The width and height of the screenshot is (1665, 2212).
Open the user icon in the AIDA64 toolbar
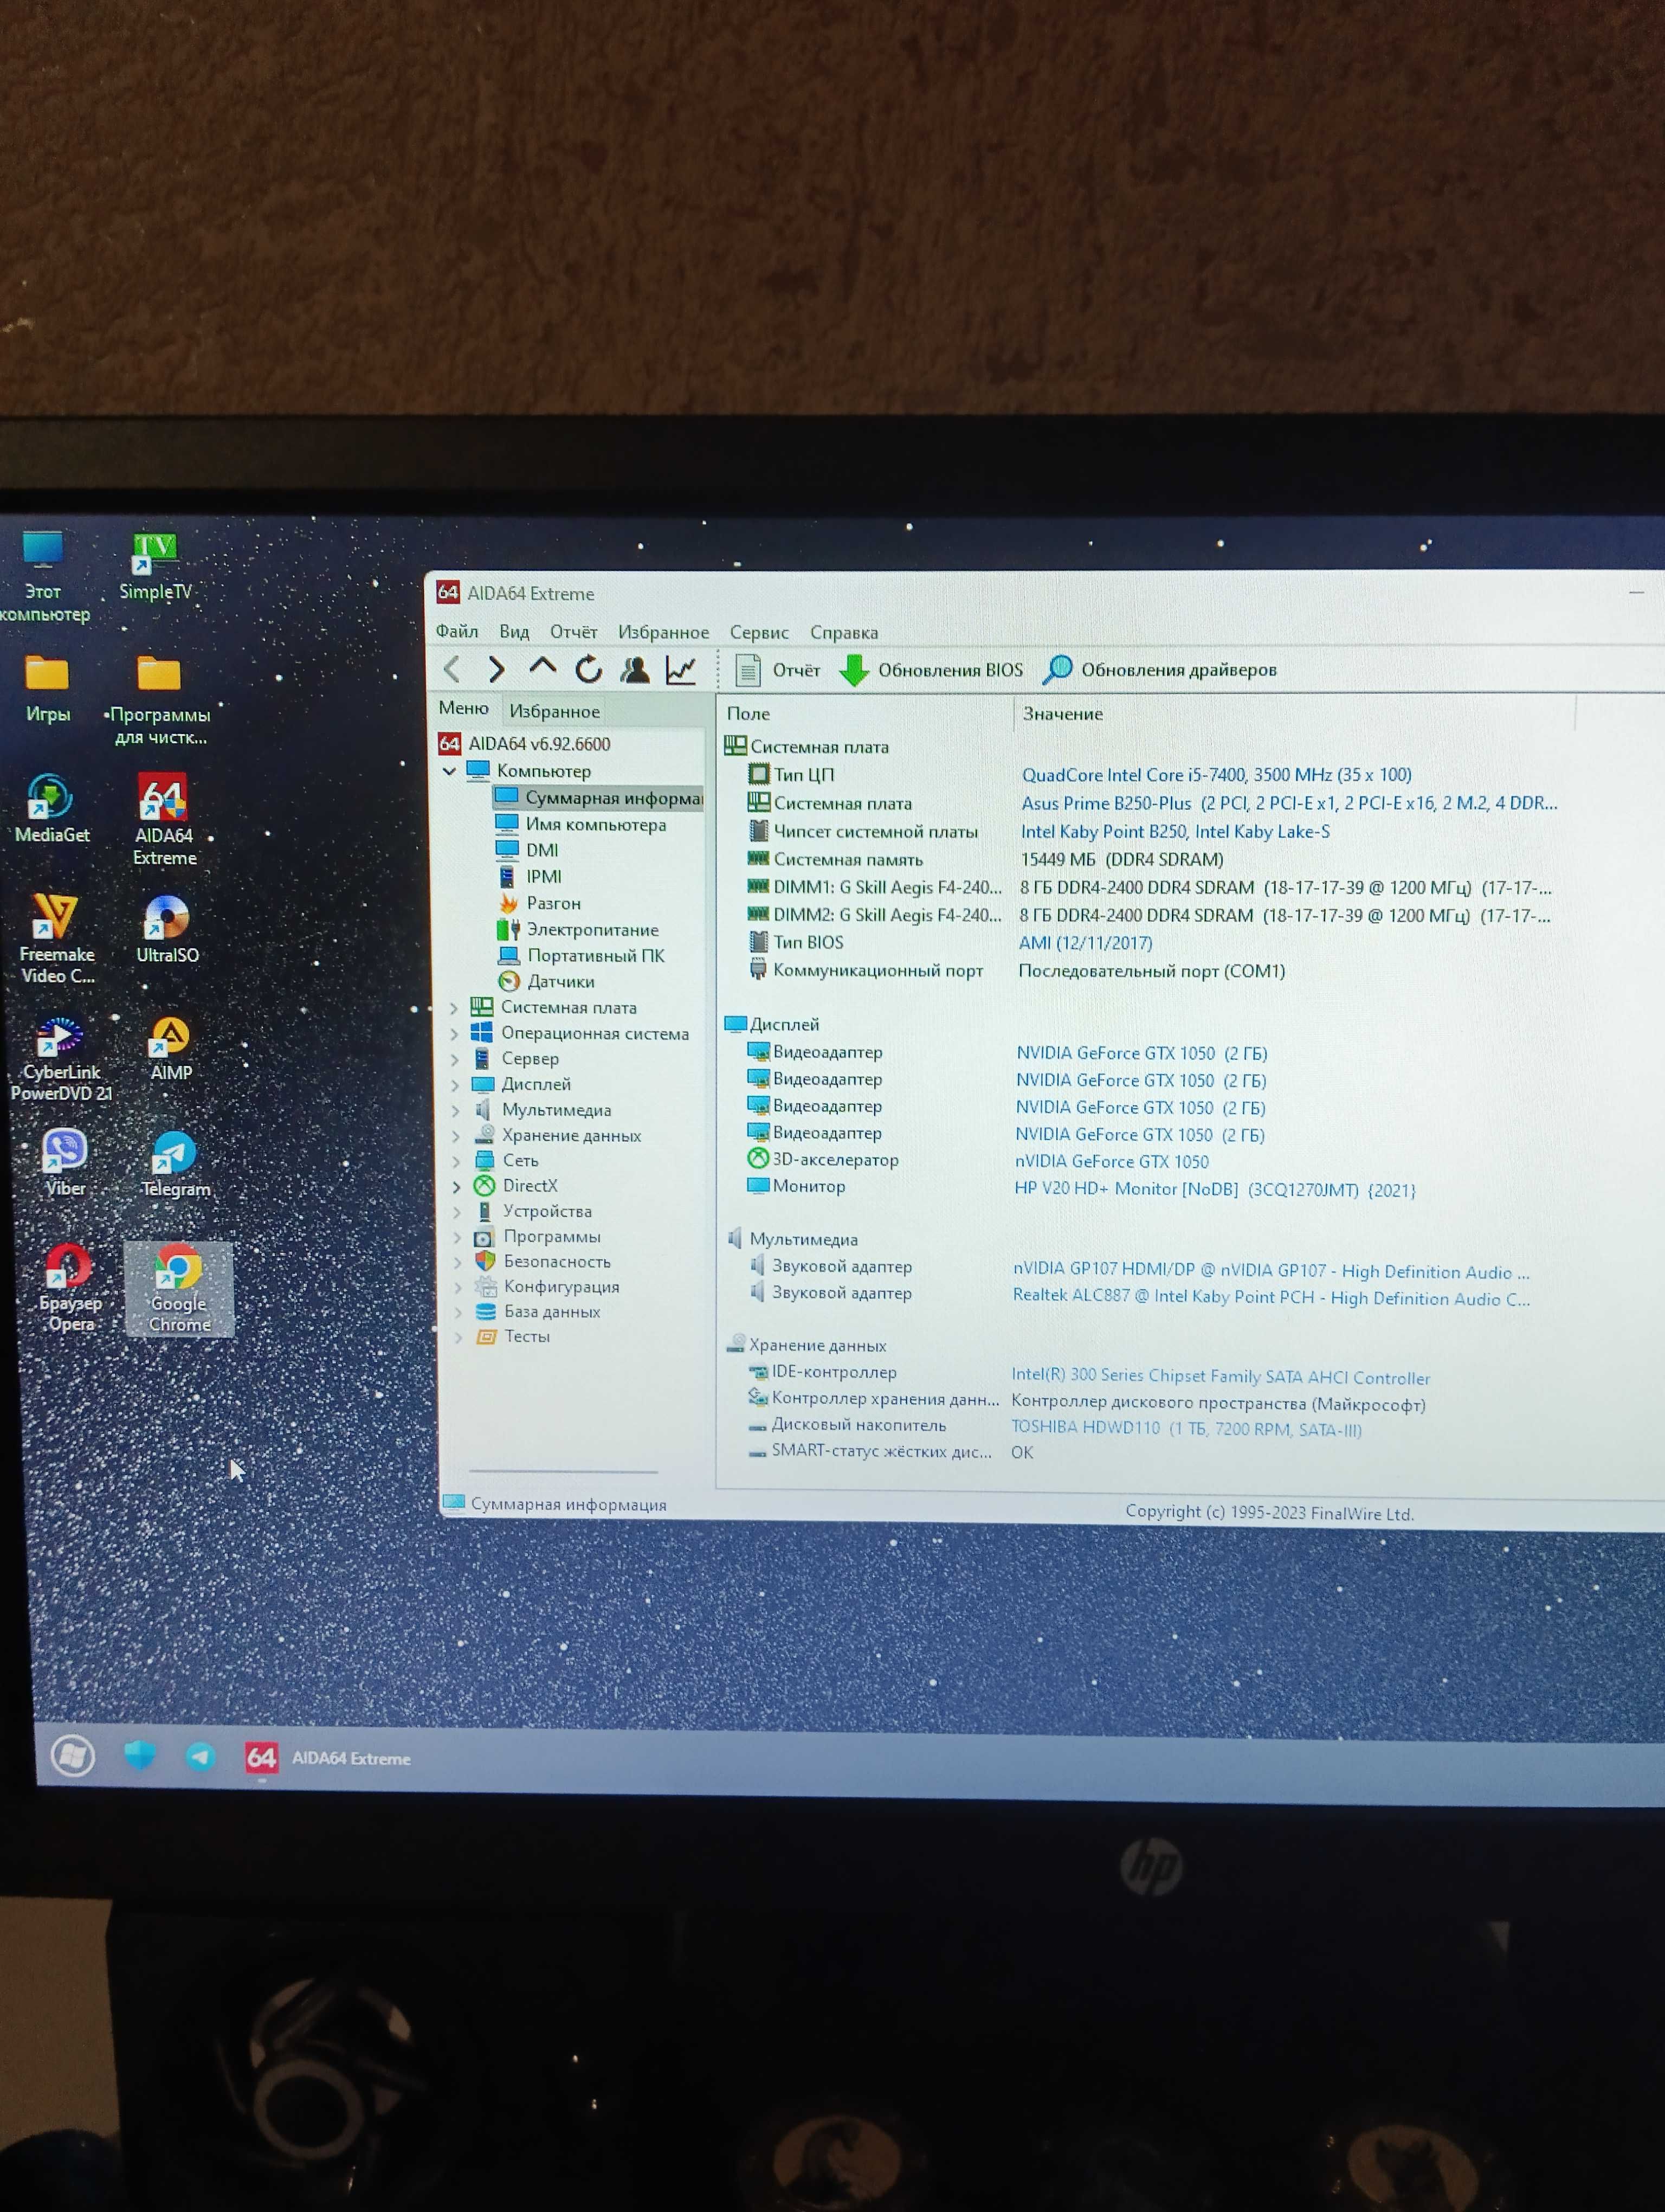tap(635, 669)
